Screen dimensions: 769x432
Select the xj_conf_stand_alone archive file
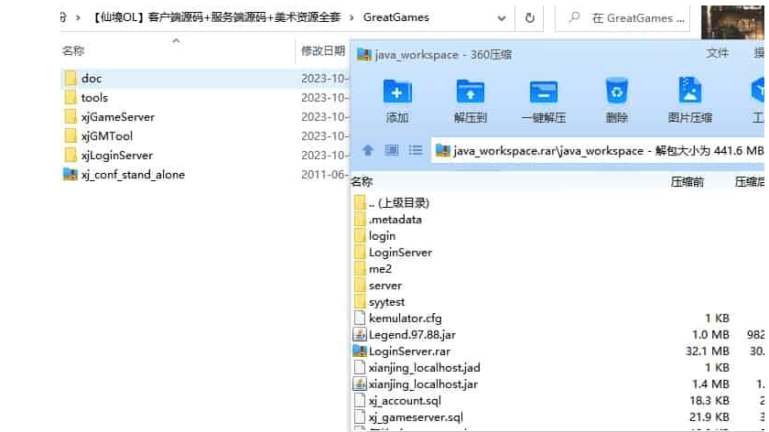133,174
